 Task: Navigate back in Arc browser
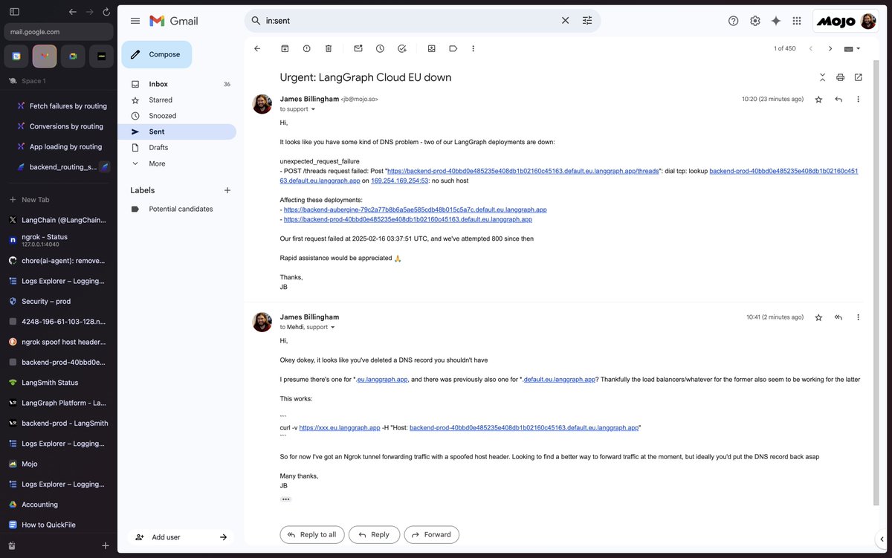pyautogui.click(x=72, y=12)
